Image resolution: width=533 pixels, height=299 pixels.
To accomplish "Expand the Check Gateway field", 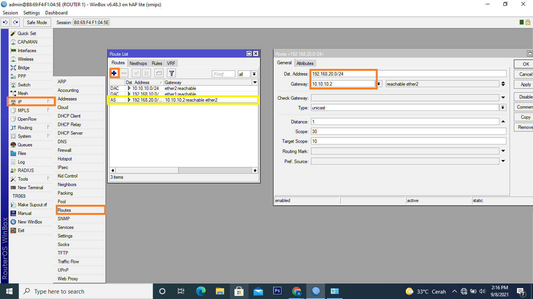I will click(x=503, y=98).
